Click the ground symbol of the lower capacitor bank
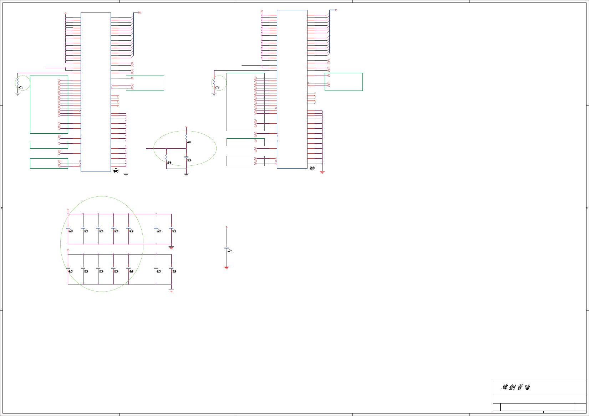This screenshot has height=416, width=589. [171, 291]
